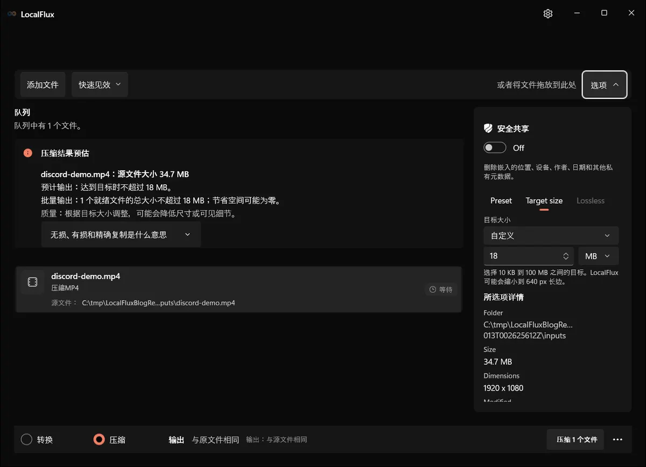646x467 pixels.
Task: Switch to the Preset tab
Action: 501,200
